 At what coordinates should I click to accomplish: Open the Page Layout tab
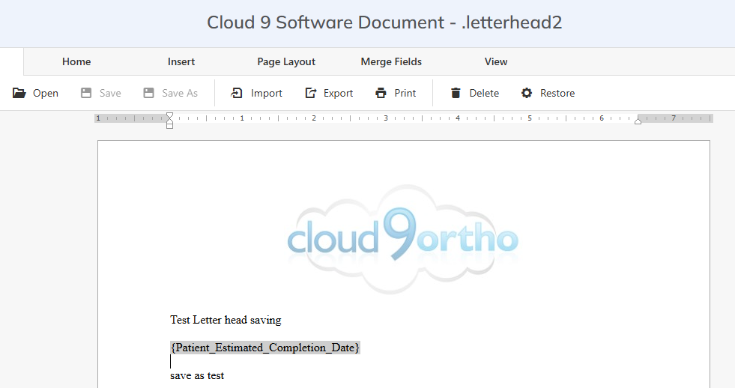(x=286, y=61)
